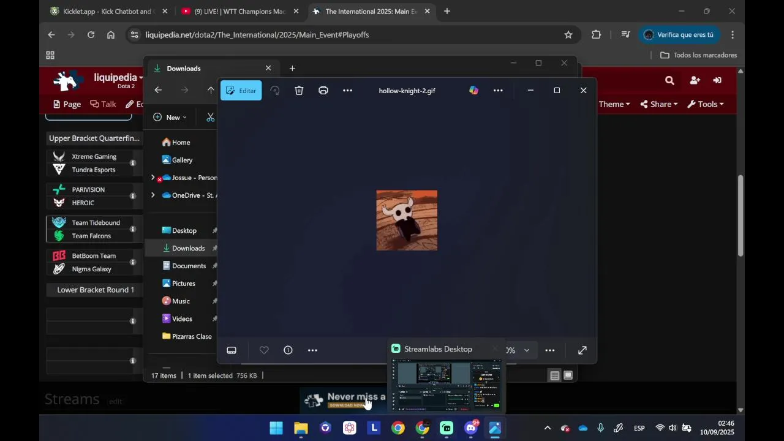This screenshot has width=784, height=441.
Task: Go back in File Explorer
Action: tap(158, 91)
